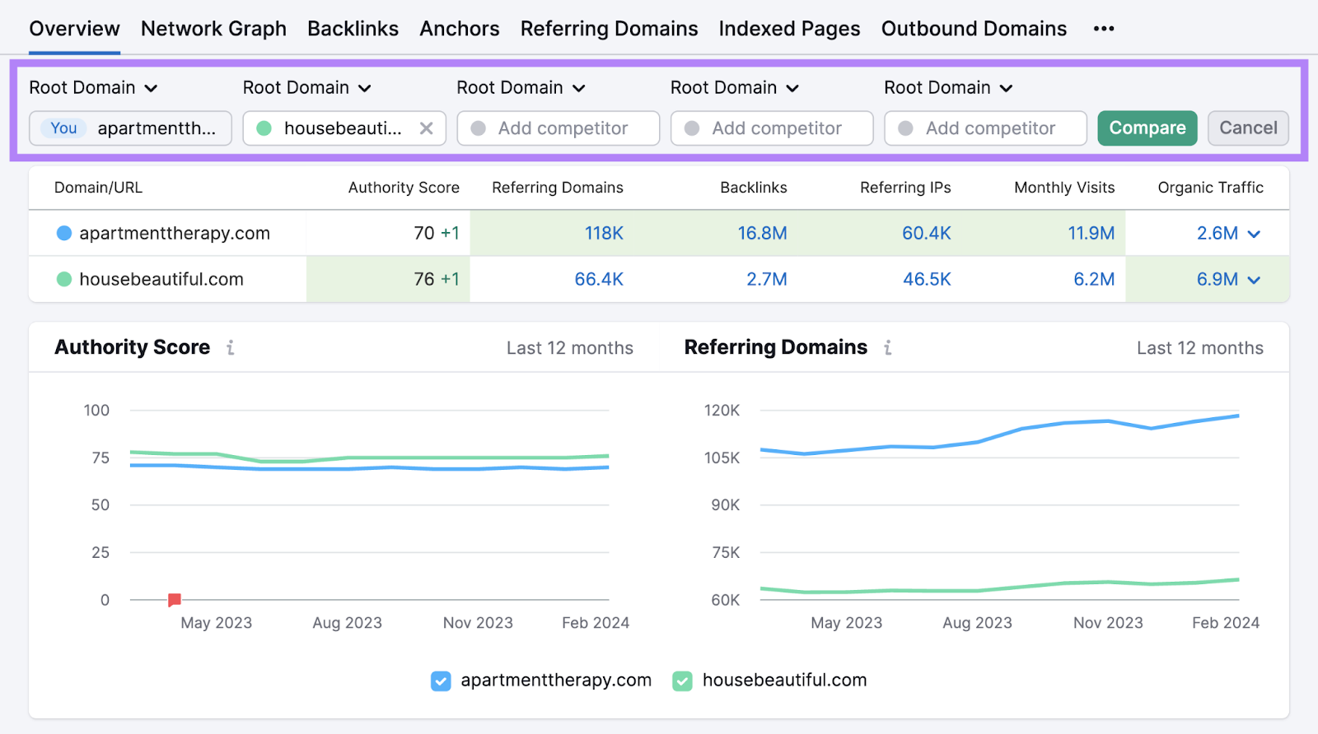This screenshot has height=734, width=1318.
Task: Click the red flag marker on Authority chart
Action: (175, 600)
